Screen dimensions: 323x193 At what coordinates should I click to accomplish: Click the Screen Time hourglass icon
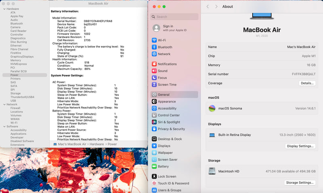click(x=154, y=85)
